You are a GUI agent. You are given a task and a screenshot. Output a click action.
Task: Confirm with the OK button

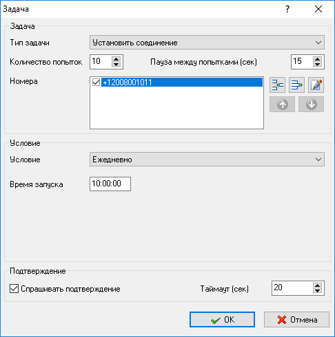pyautogui.click(x=222, y=319)
